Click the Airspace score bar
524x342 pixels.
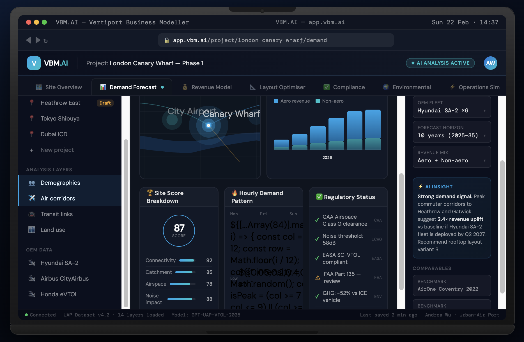tap(182, 284)
